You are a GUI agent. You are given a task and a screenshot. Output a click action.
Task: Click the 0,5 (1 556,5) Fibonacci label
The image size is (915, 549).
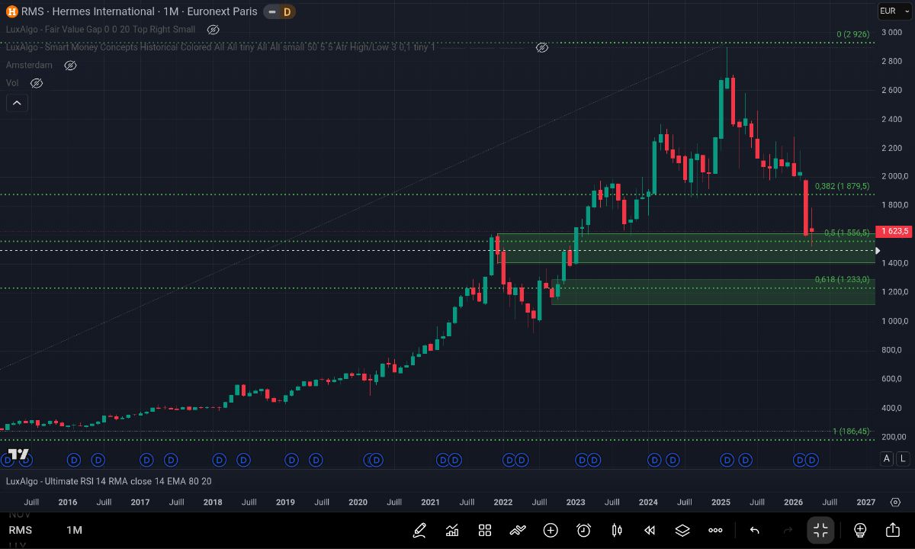[x=847, y=233]
